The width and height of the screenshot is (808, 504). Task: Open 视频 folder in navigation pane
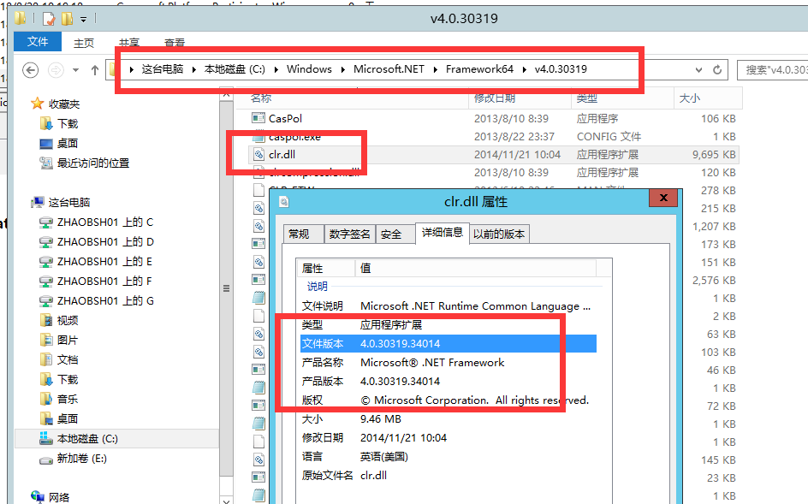[68, 321]
